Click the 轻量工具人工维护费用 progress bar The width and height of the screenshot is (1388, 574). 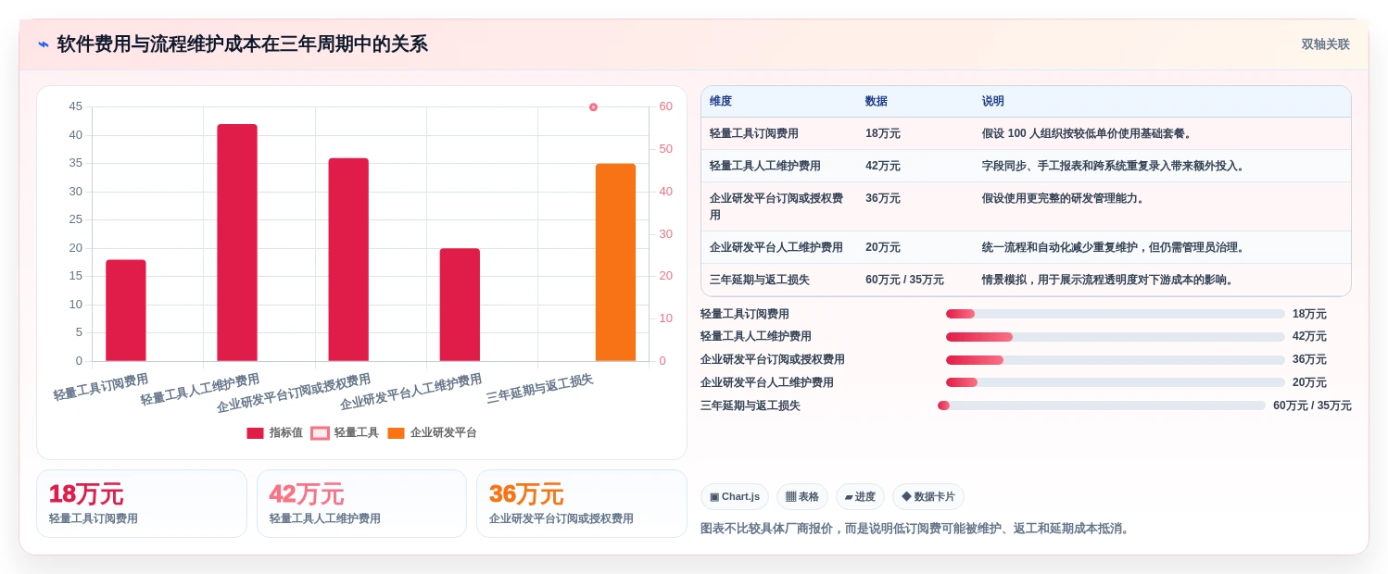tap(1116, 336)
